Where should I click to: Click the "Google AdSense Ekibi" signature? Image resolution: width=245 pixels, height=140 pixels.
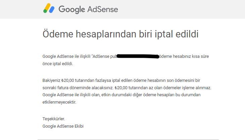(x=63, y=126)
